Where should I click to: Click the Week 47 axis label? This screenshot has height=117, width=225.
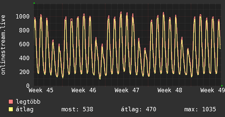(x=127, y=90)
